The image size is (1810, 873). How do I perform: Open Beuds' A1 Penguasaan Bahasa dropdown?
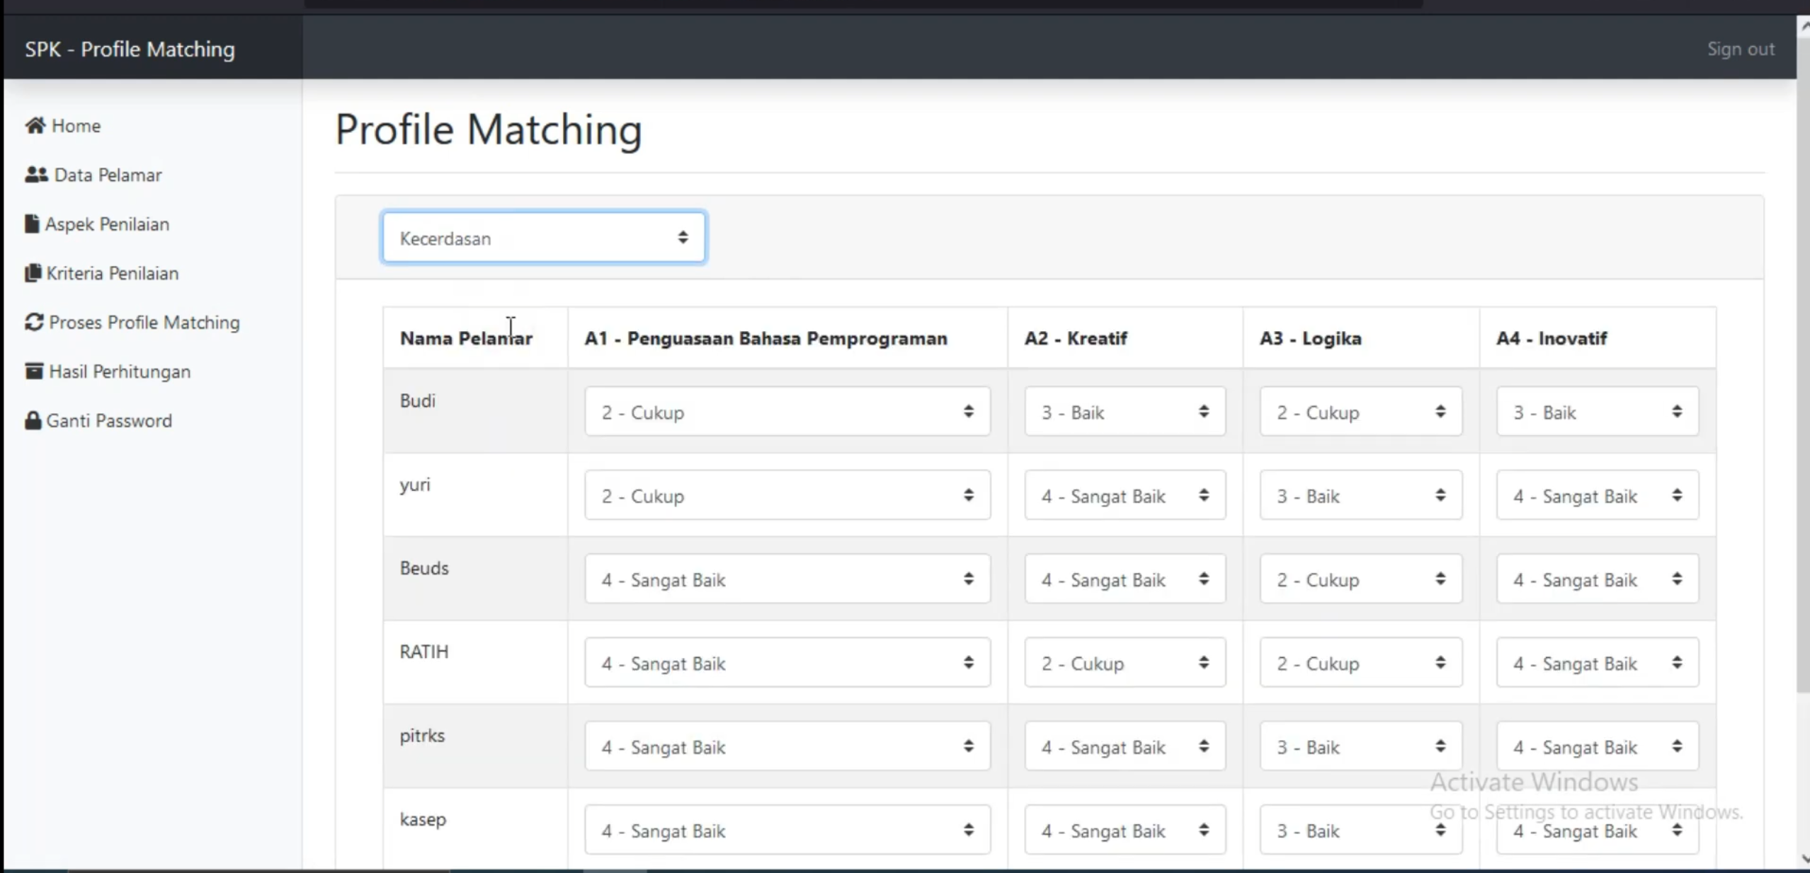[x=787, y=579]
